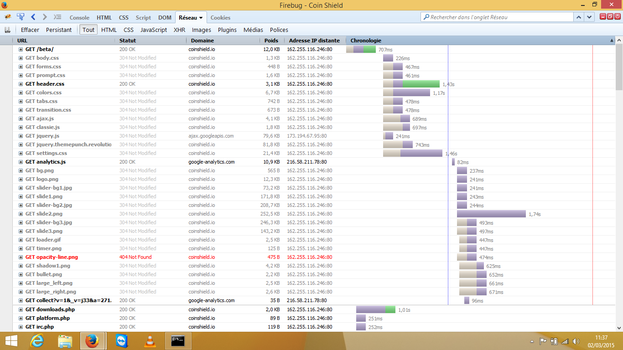Expand the GET header.css request
This screenshot has height=350, width=623.
(21, 84)
